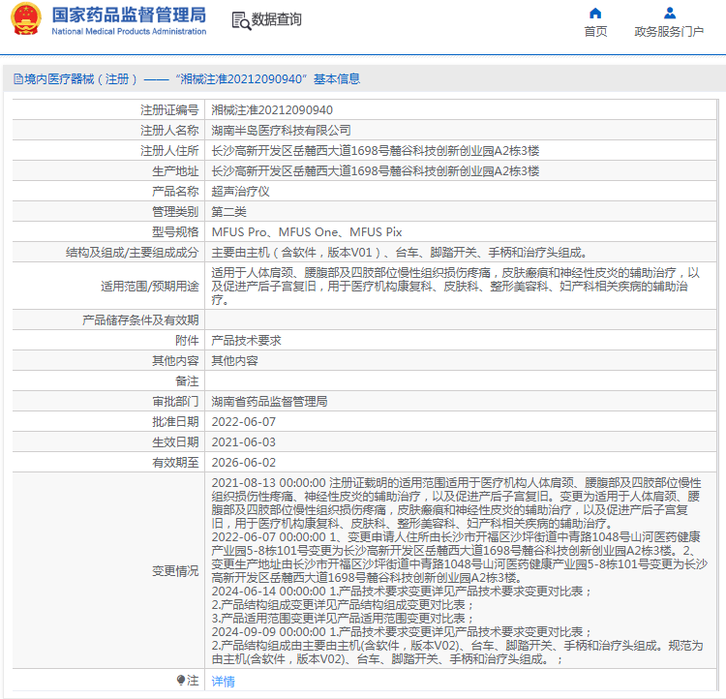Viewport: 726px width, 699px height.
Task: Click the 国家药品监督管理局 title text
Action: click(x=129, y=15)
